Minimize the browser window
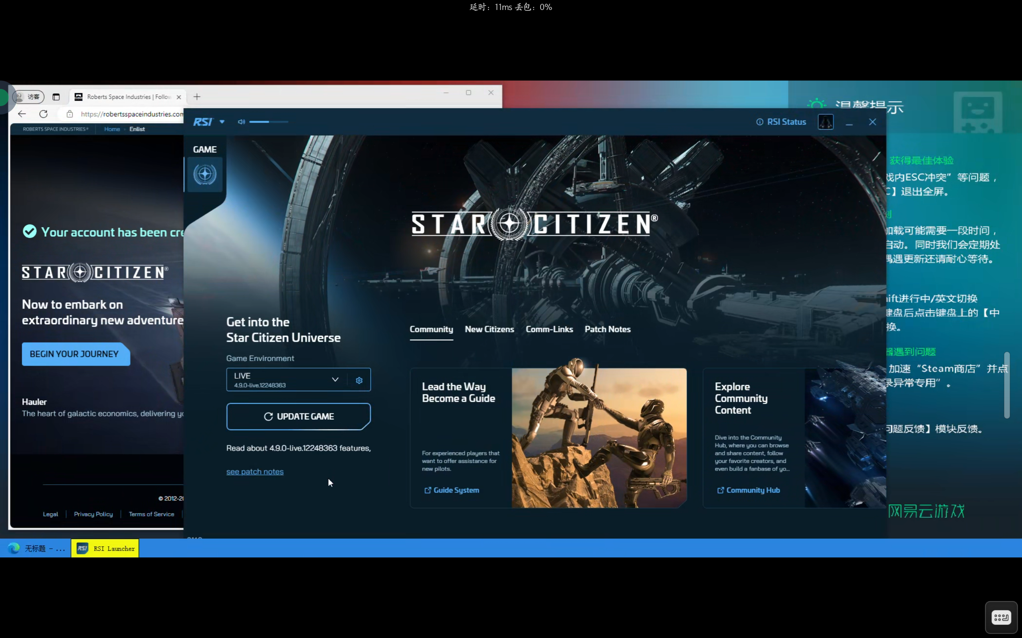 click(x=446, y=93)
